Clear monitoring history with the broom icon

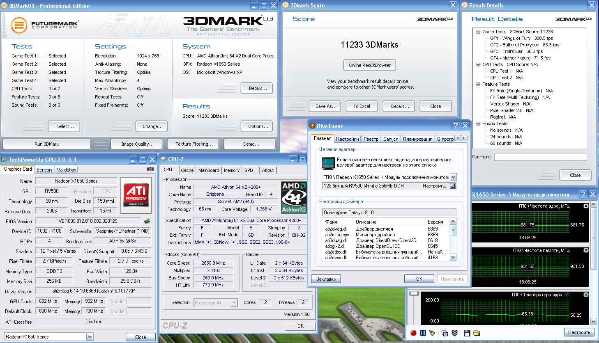coord(432,333)
